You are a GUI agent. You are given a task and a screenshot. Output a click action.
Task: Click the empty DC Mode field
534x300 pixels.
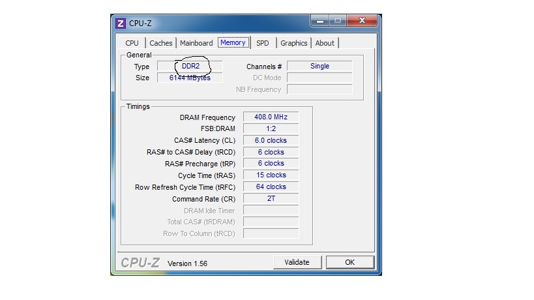[x=319, y=78]
